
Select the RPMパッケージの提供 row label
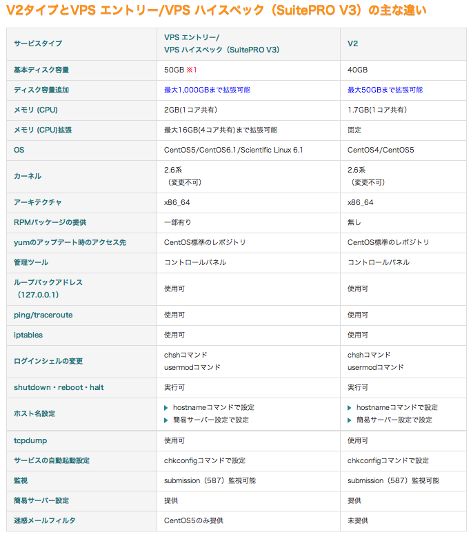[x=50, y=223]
